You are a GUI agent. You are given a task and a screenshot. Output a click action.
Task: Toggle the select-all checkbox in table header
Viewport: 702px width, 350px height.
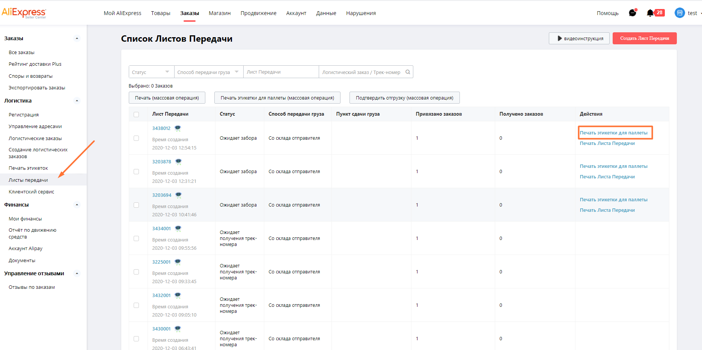coord(136,115)
